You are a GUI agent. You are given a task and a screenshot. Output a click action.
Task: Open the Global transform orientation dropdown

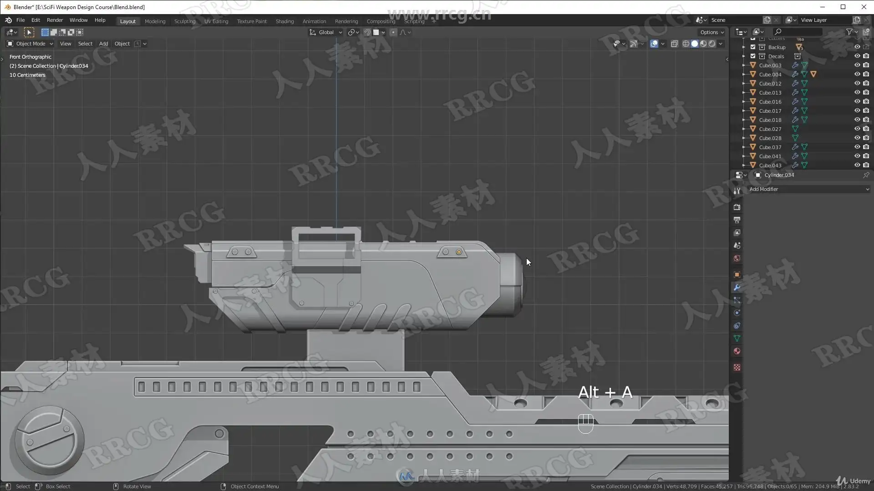coord(326,32)
